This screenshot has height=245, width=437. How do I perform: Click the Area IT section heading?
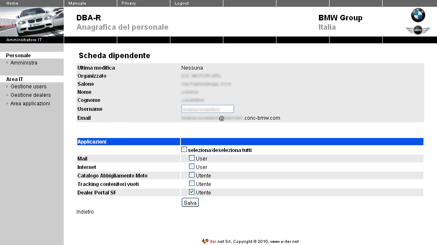[14, 79]
